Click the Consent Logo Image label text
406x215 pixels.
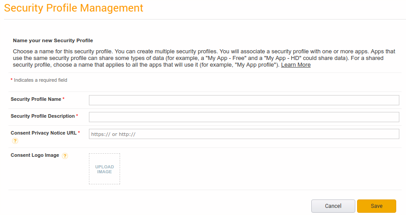click(35, 155)
